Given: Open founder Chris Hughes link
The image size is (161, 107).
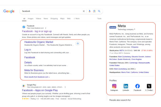Looking at the screenshot, I should pos(136,59).
